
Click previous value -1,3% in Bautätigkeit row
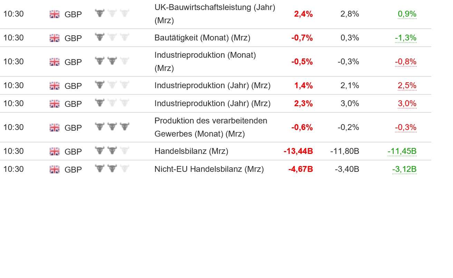pyautogui.click(x=406, y=38)
